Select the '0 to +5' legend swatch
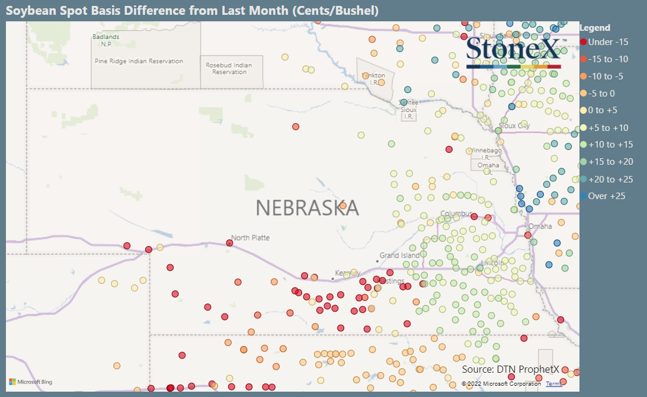The width and height of the screenshot is (647, 397). [x=584, y=110]
